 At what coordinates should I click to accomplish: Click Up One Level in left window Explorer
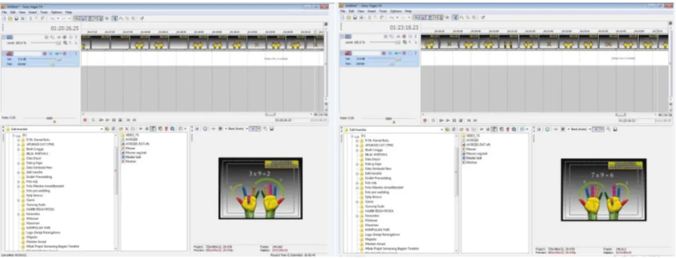click(x=107, y=129)
